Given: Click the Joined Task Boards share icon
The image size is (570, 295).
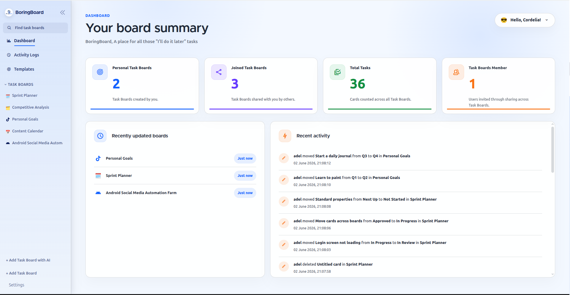Looking at the screenshot, I should (x=219, y=72).
